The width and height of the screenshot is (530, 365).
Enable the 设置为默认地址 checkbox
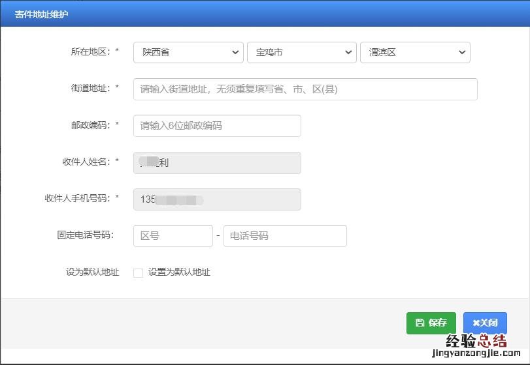pyautogui.click(x=138, y=273)
